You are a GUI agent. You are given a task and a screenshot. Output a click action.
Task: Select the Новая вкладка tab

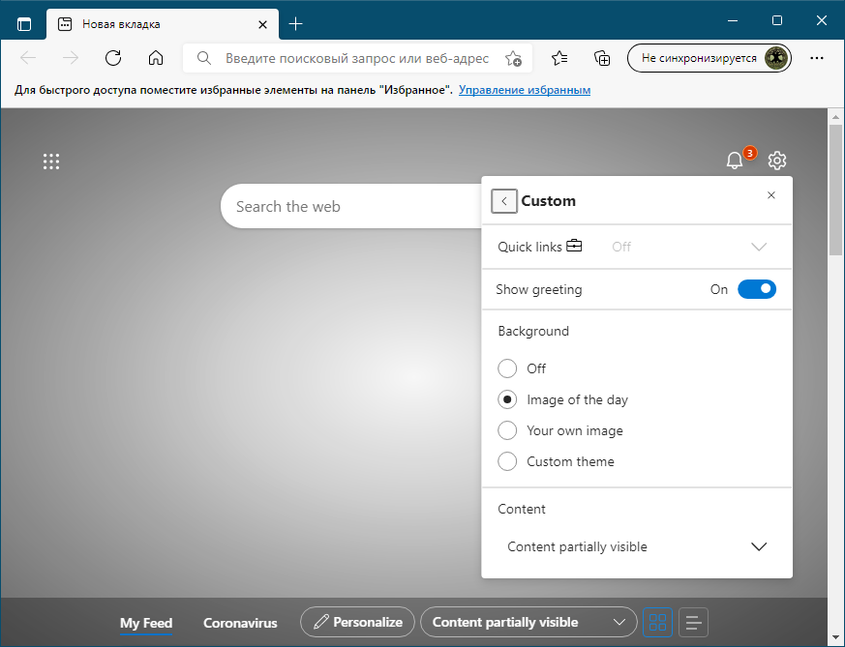point(163,24)
